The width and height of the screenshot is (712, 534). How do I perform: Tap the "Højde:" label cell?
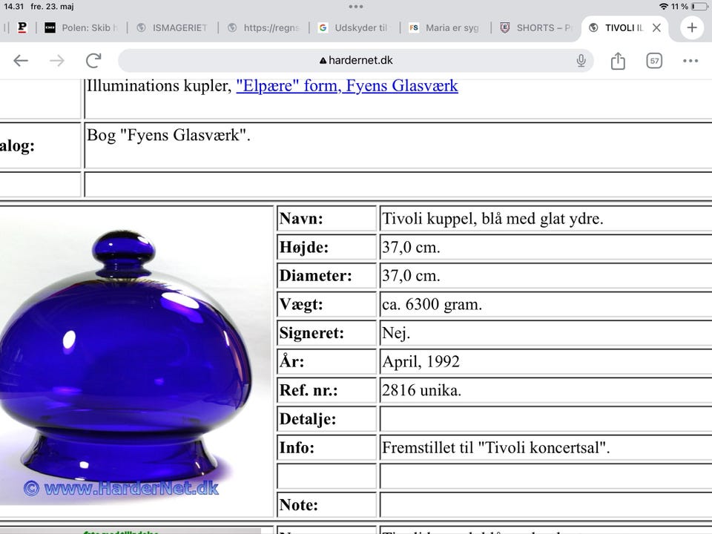click(326, 247)
